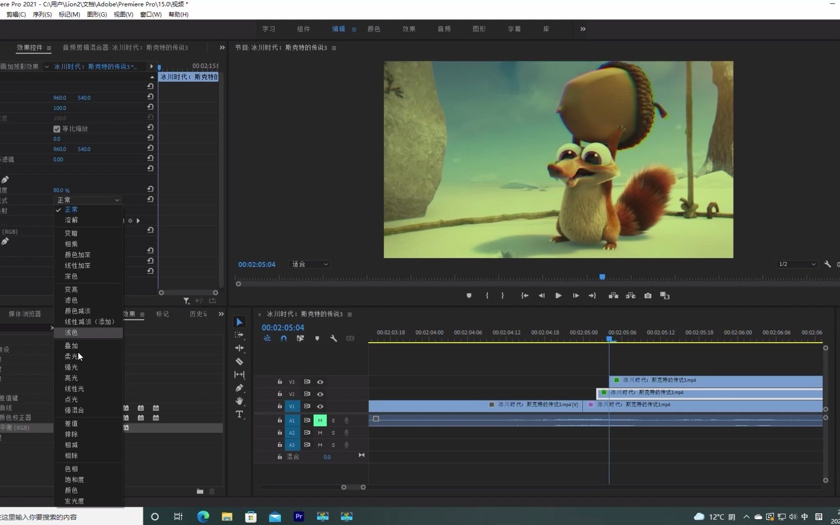This screenshot has width=840, height=525.
Task: Select the Type tool
Action: click(239, 414)
